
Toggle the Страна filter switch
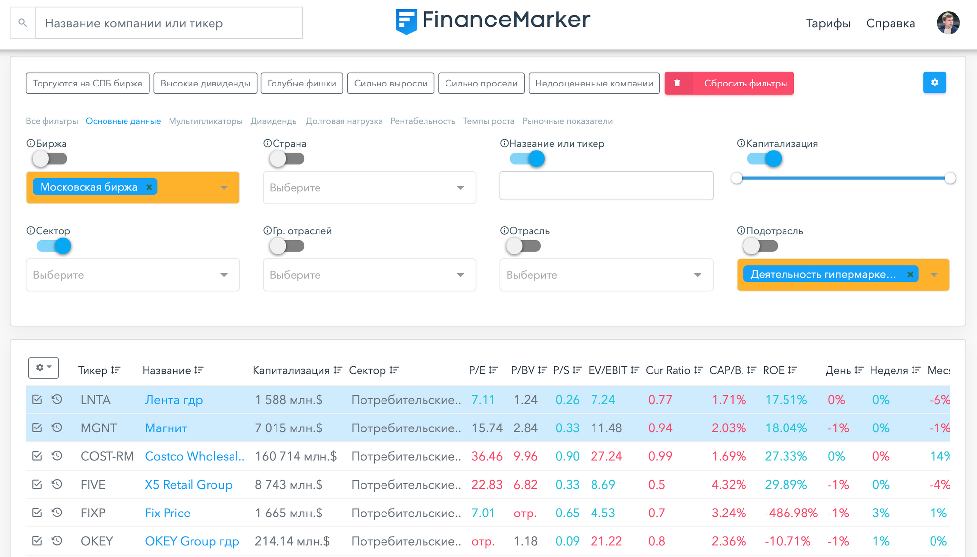click(x=287, y=159)
